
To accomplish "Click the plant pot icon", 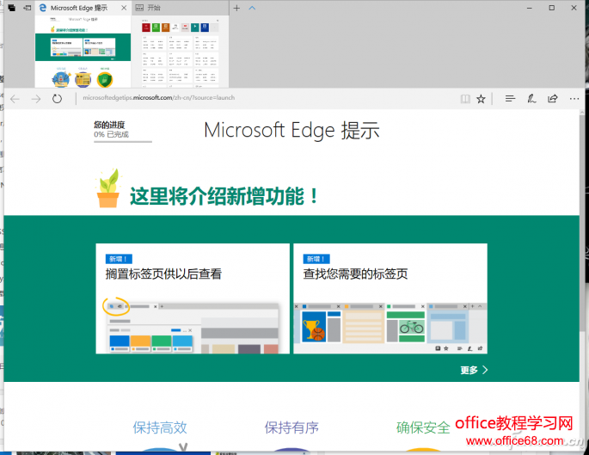I will tap(108, 188).
